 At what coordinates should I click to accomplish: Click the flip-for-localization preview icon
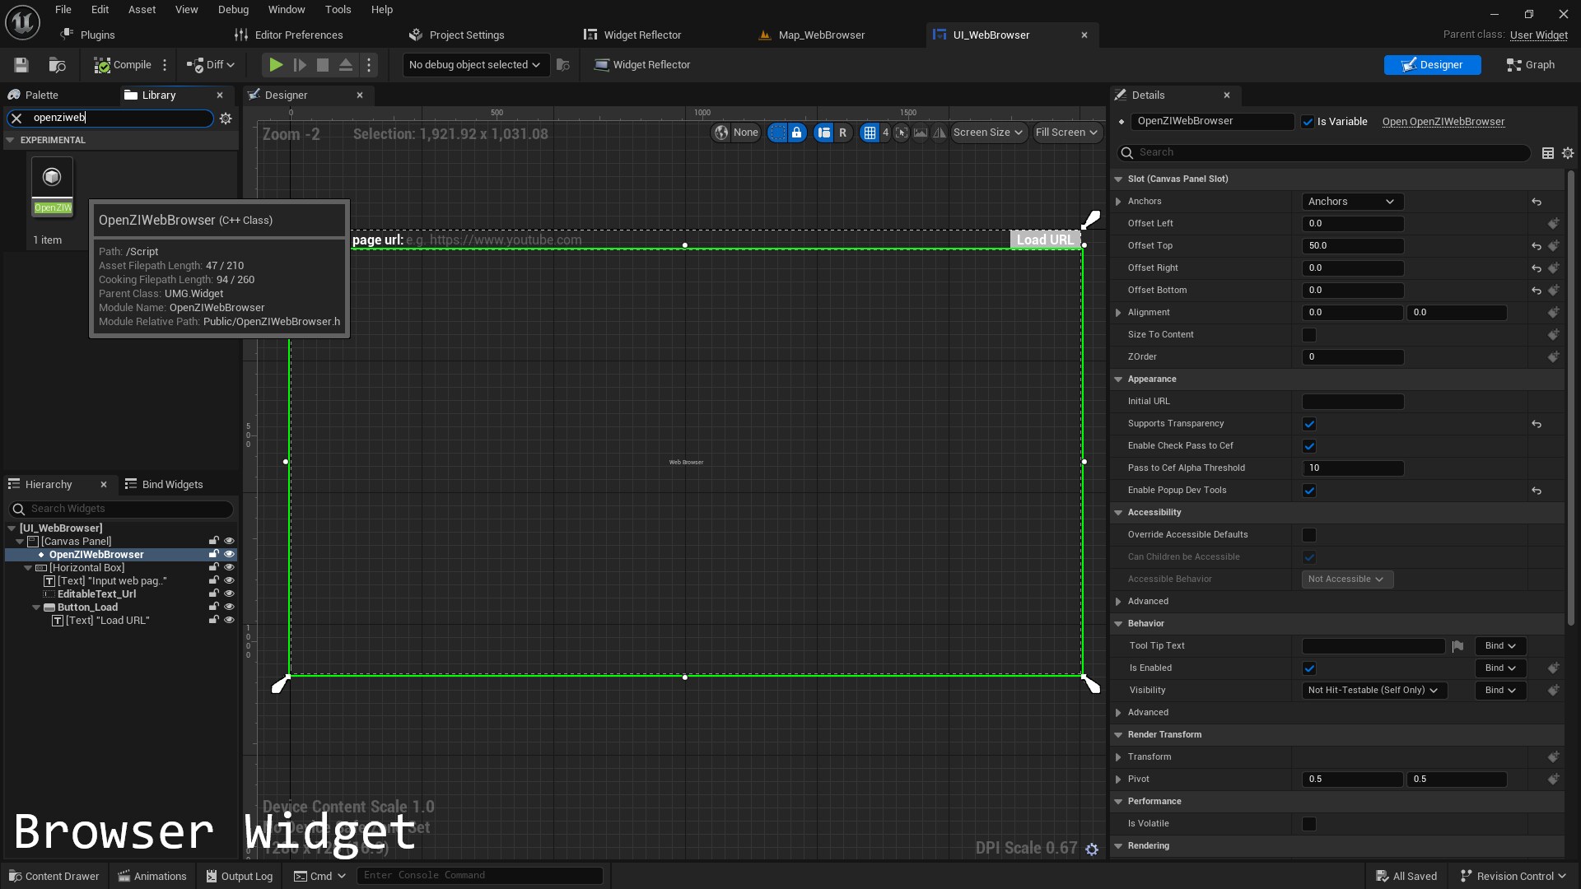[939, 133]
